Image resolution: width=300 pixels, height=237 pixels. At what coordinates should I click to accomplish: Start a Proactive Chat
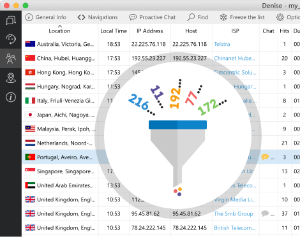[x=153, y=17]
